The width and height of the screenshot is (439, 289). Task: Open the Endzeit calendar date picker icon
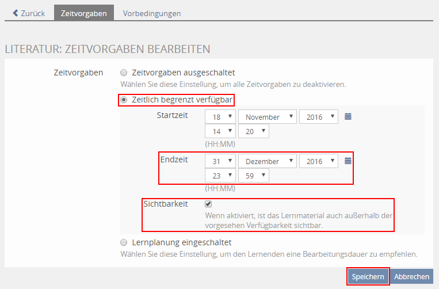pos(348,161)
